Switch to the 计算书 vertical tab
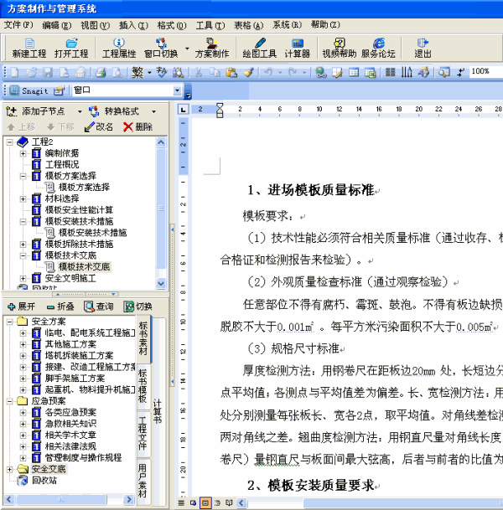This screenshot has width=503, height=510. tap(158, 411)
